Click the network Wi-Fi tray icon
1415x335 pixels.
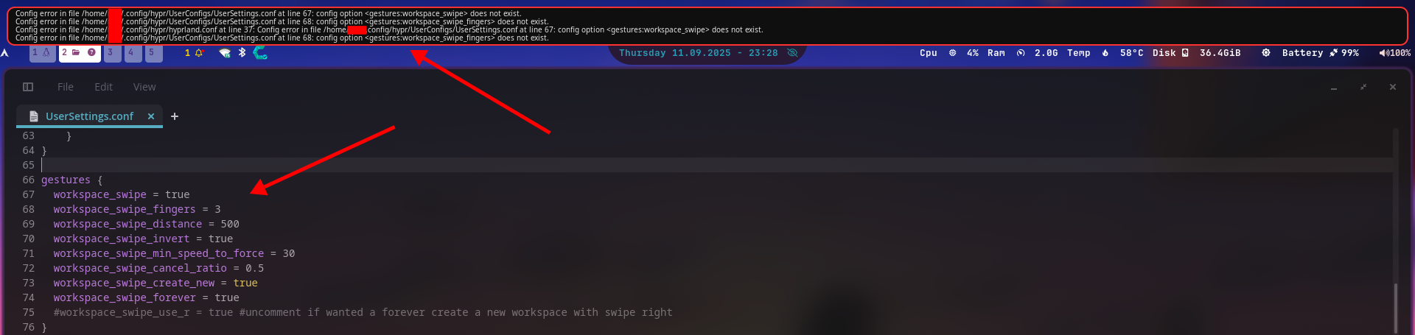coord(225,53)
